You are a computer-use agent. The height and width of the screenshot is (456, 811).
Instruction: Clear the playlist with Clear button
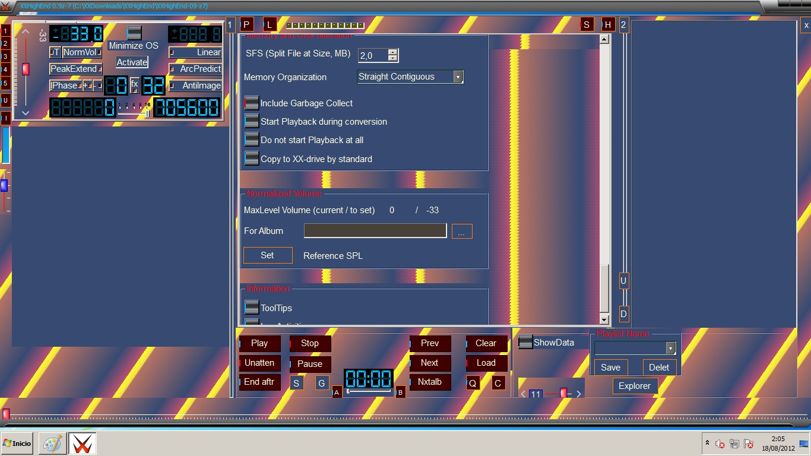[486, 343]
